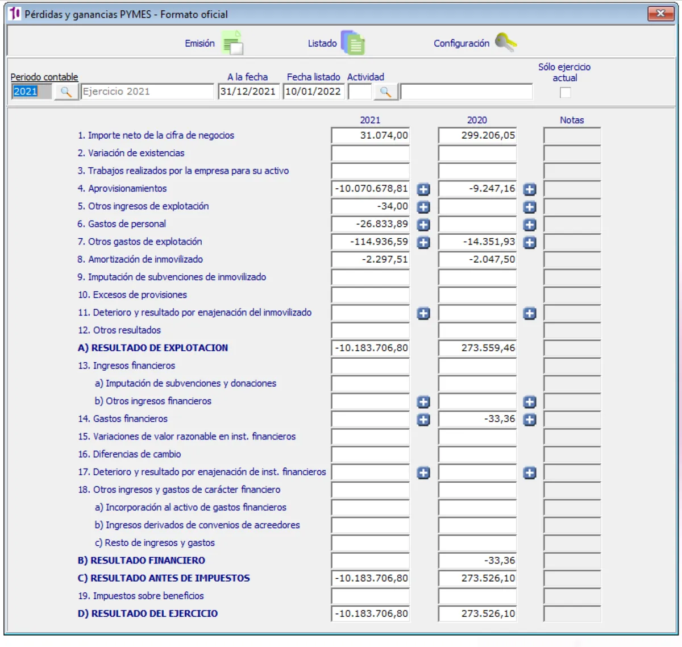682x647 pixels.
Task: Expand 2020 Otros gastos de explotación plus
Action: pos(530,243)
